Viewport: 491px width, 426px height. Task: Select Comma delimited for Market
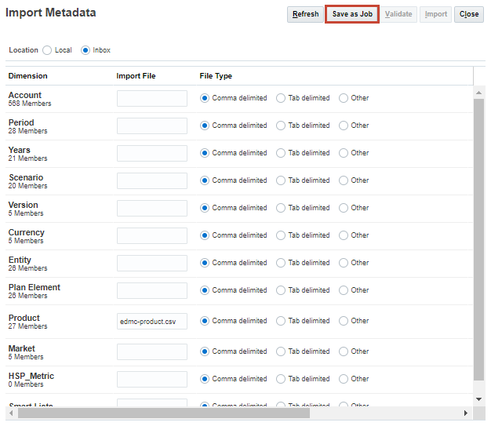point(205,351)
